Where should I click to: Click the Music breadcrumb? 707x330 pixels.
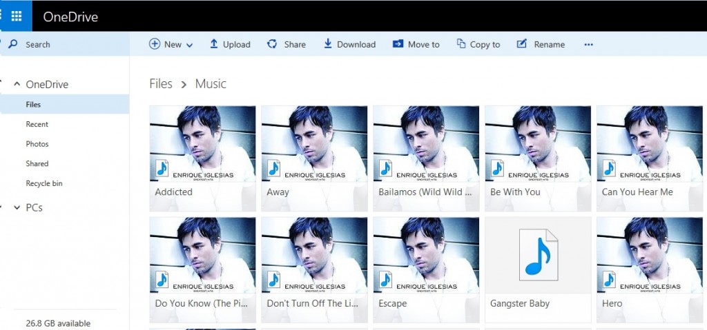click(x=211, y=84)
